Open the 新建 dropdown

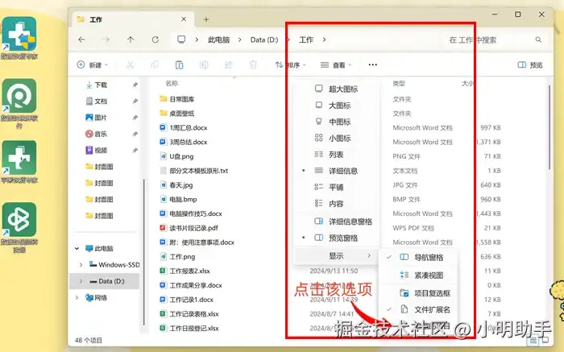(x=93, y=64)
